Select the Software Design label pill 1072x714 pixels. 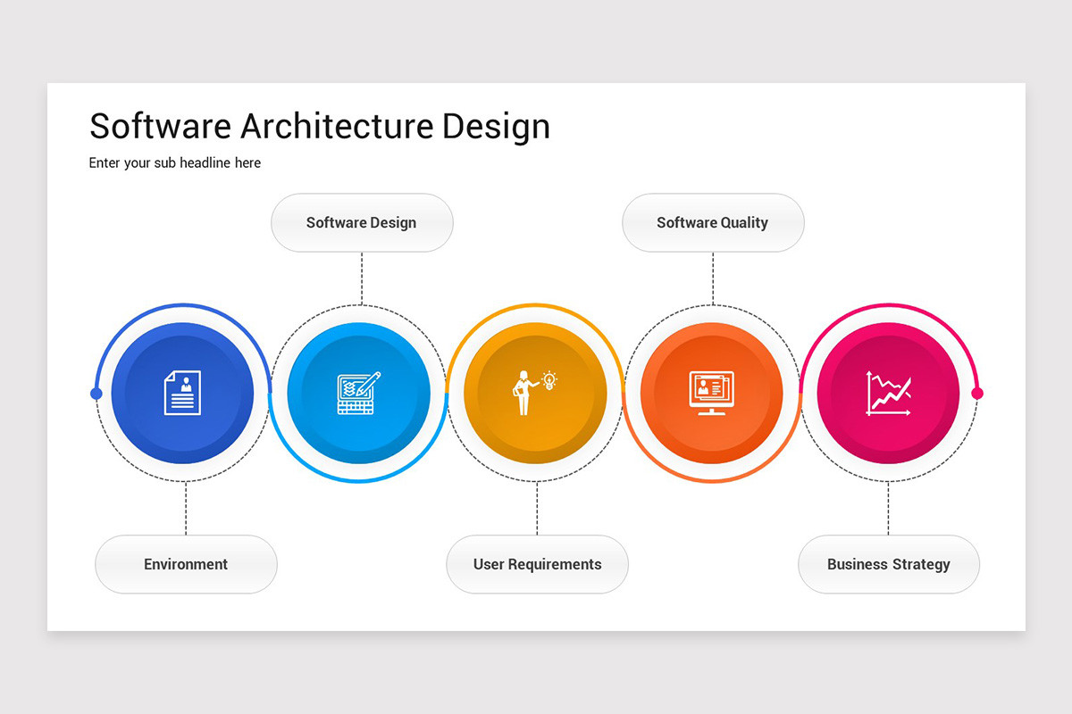362,222
